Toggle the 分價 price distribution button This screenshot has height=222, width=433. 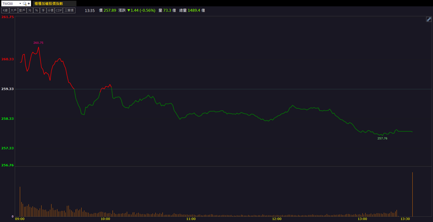(50, 10)
